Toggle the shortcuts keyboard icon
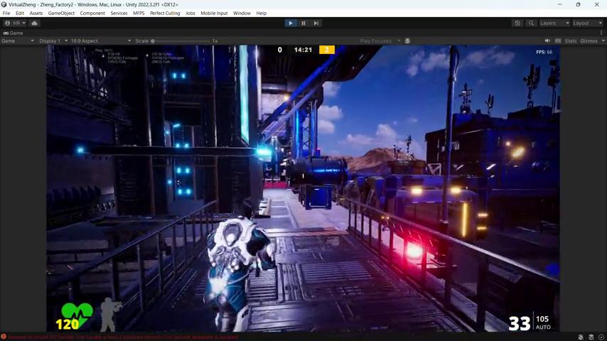 [x=558, y=41]
